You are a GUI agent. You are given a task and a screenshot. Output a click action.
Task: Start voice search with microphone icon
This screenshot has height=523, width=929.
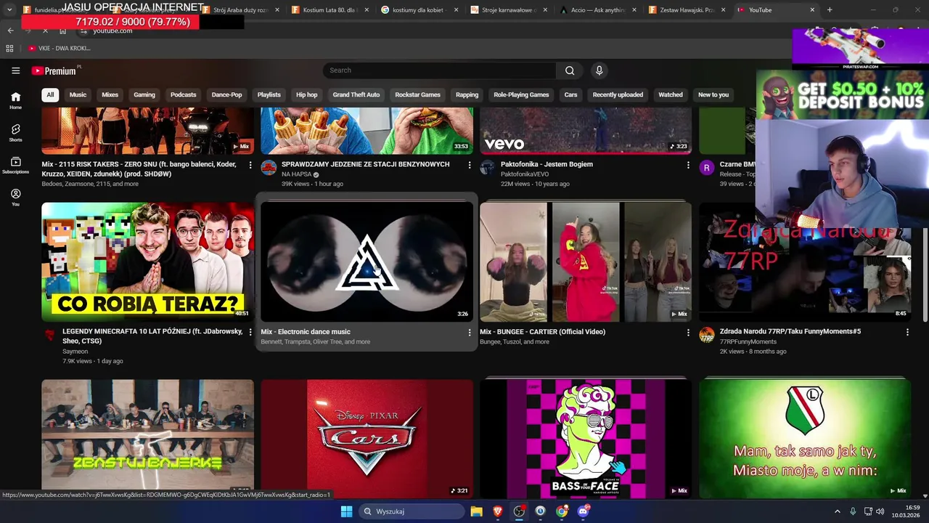pos(599,70)
